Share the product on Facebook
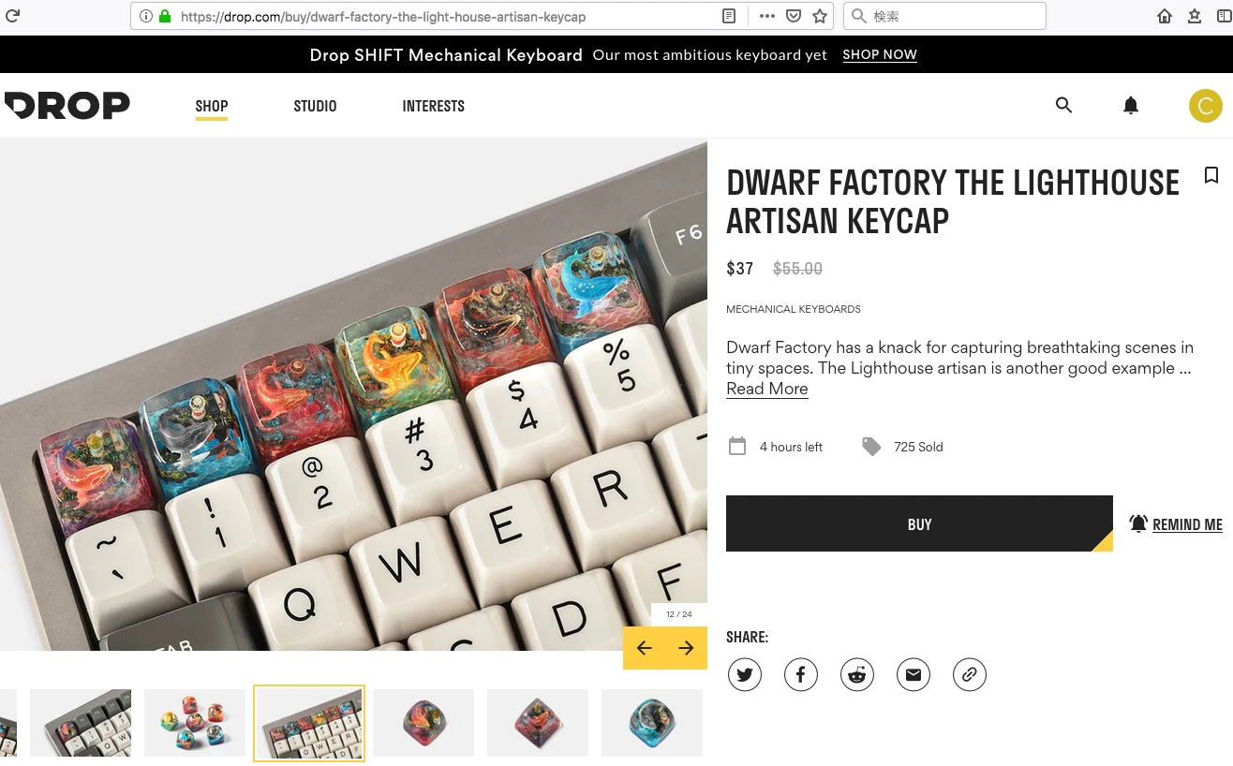The image size is (1233, 766). point(801,674)
